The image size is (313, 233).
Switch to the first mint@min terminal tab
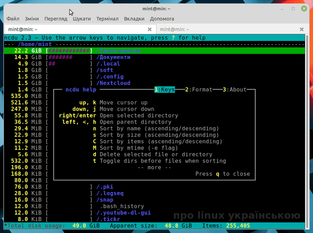pos(80,29)
